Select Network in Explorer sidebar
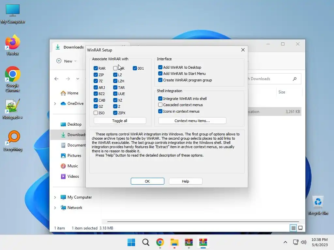 coord(71,208)
